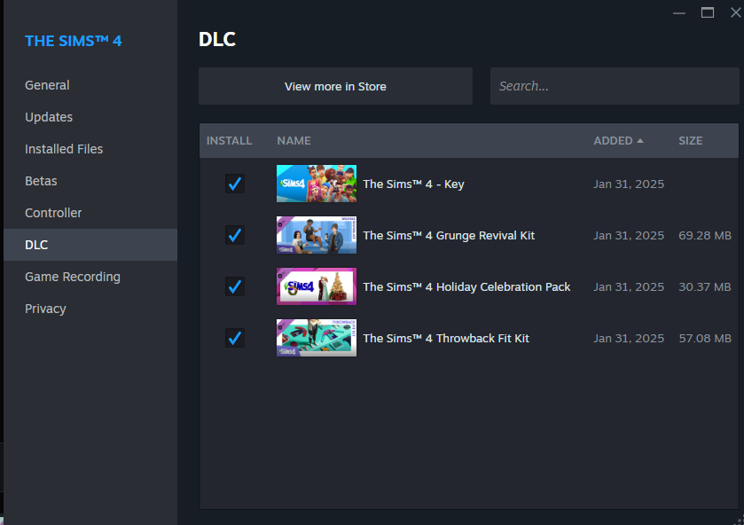Uncheck install for The Sims 4 - Key
The height and width of the screenshot is (525, 744).
pyautogui.click(x=235, y=184)
